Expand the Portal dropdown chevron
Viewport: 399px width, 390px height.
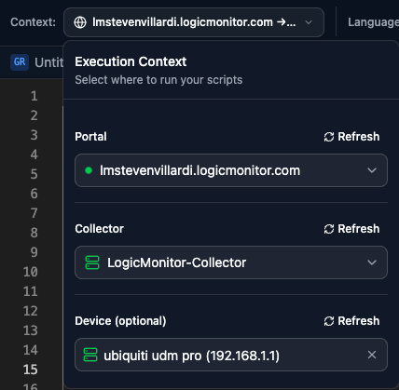[x=372, y=170]
